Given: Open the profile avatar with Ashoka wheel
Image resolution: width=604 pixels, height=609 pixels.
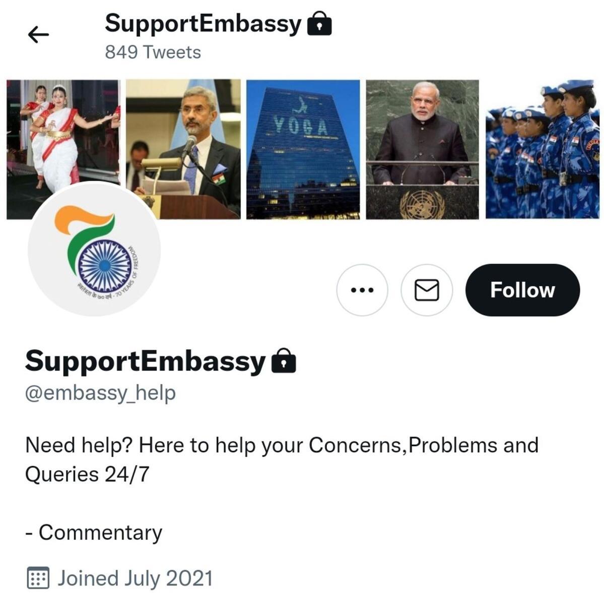Looking at the screenshot, I should pos(94,250).
